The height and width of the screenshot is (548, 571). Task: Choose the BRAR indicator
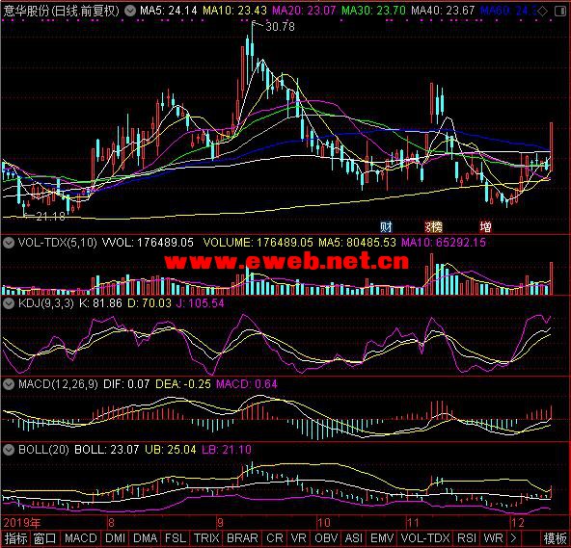(x=242, y=538)
